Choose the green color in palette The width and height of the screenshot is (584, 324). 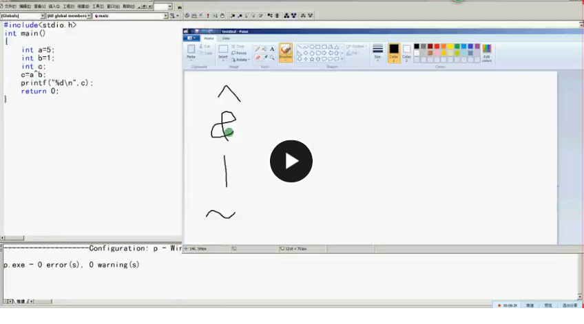[457, 47]
